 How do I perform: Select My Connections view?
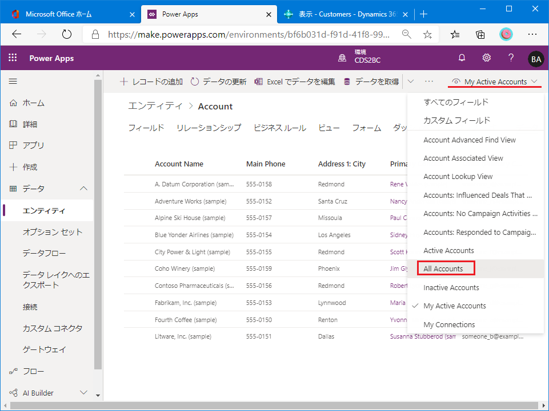(x=475, y=325)
